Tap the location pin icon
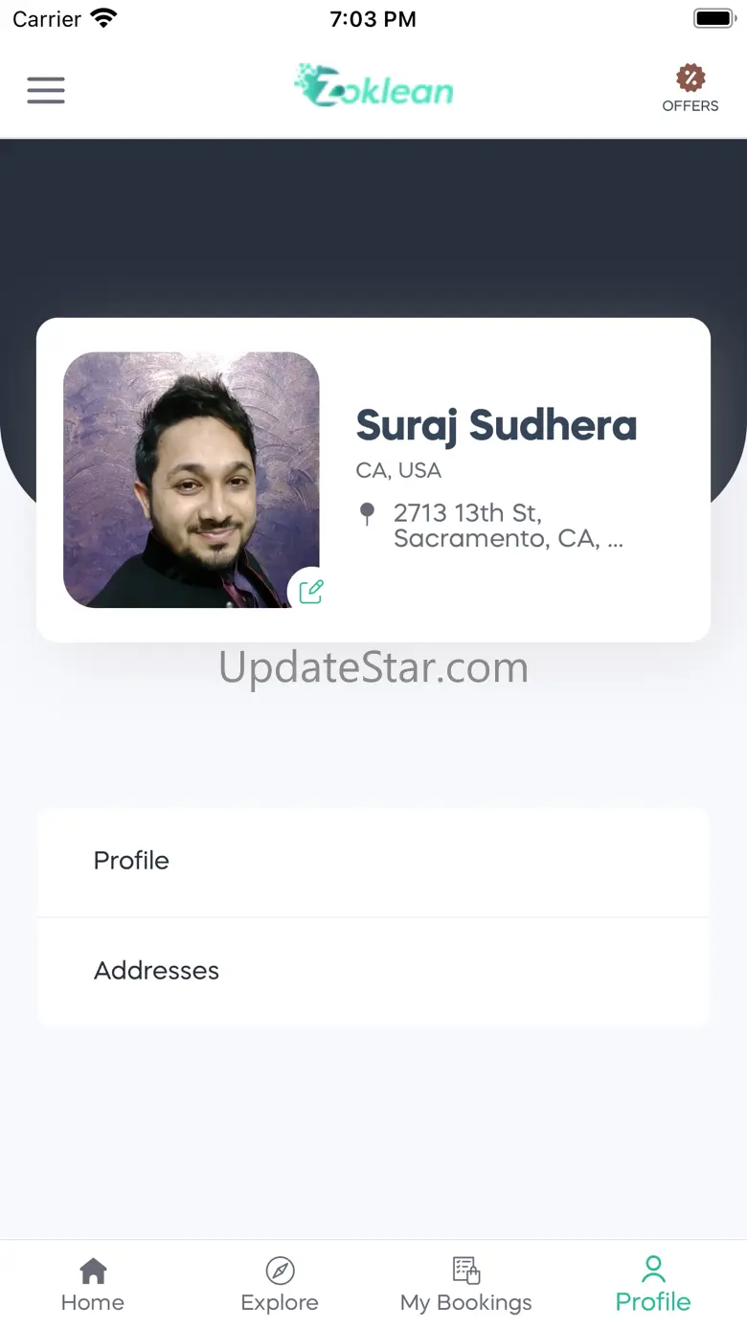Screen dimensions: 747x1328 point(367,514)
